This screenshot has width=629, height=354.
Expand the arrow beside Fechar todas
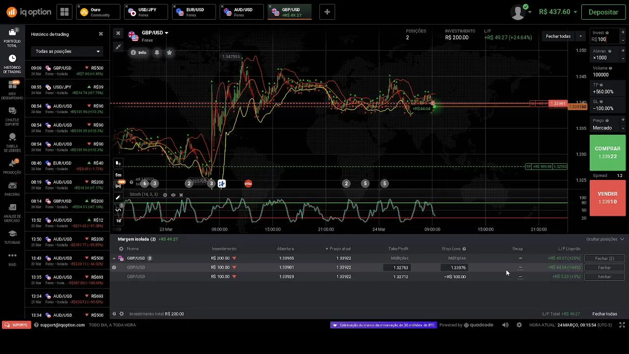[580, 36]
